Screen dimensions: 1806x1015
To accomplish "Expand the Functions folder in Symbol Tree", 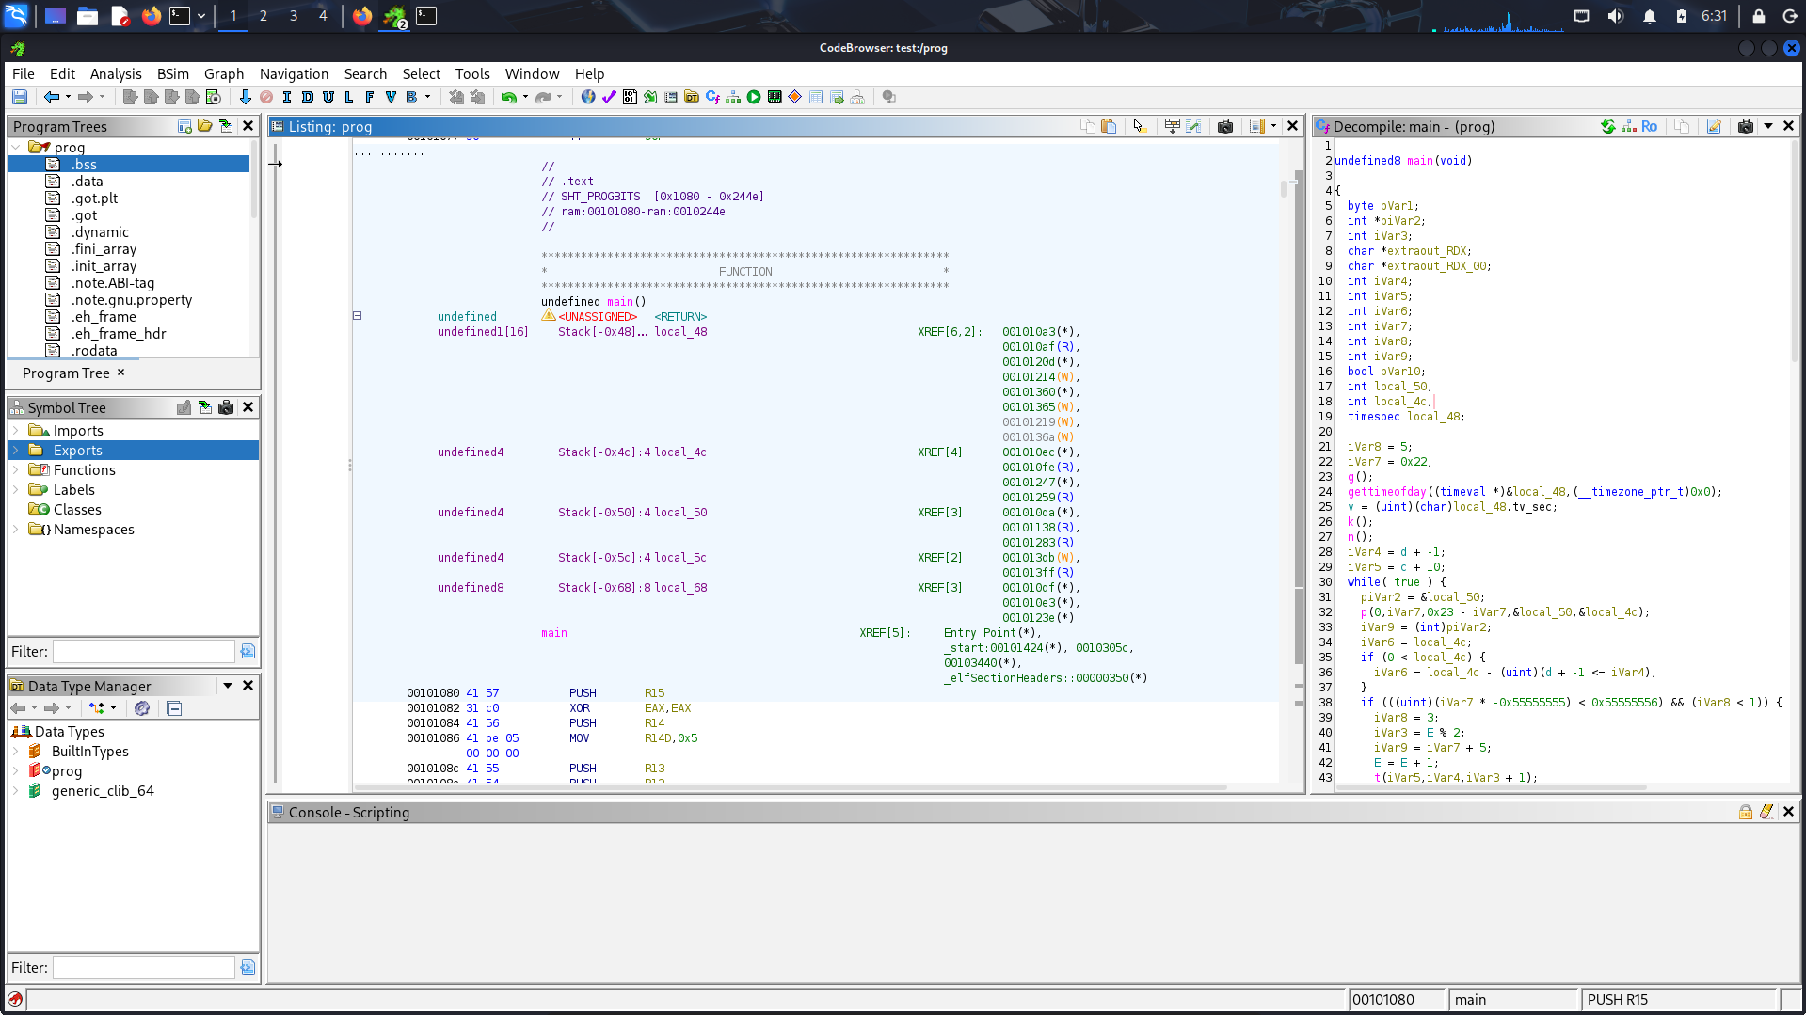I will (x=15, y=470).
